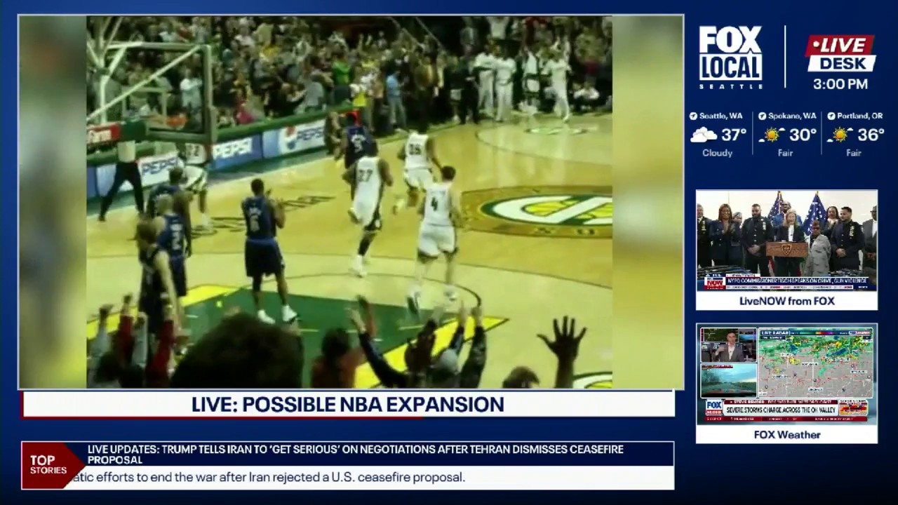The width and height of the screenshot is (898, 505).
Task: Click the location marker beside Portland, OR
Action: pyautogui.click(x=831, y=116)
